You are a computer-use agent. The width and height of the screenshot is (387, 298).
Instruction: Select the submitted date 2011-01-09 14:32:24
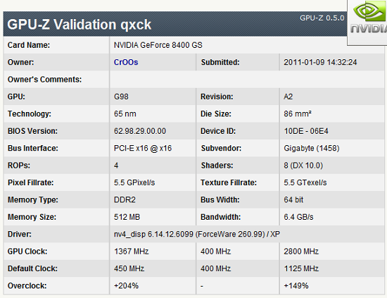pyautogui.click(x=320, y=62)
